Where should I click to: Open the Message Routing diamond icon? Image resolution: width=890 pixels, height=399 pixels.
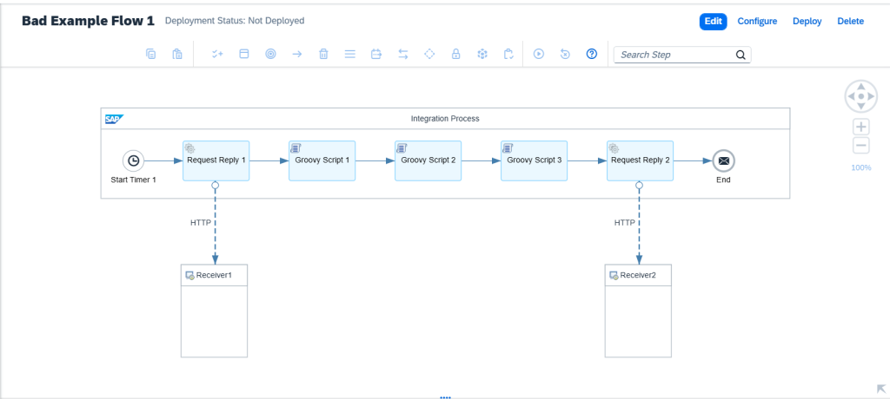tap(429, 55)
